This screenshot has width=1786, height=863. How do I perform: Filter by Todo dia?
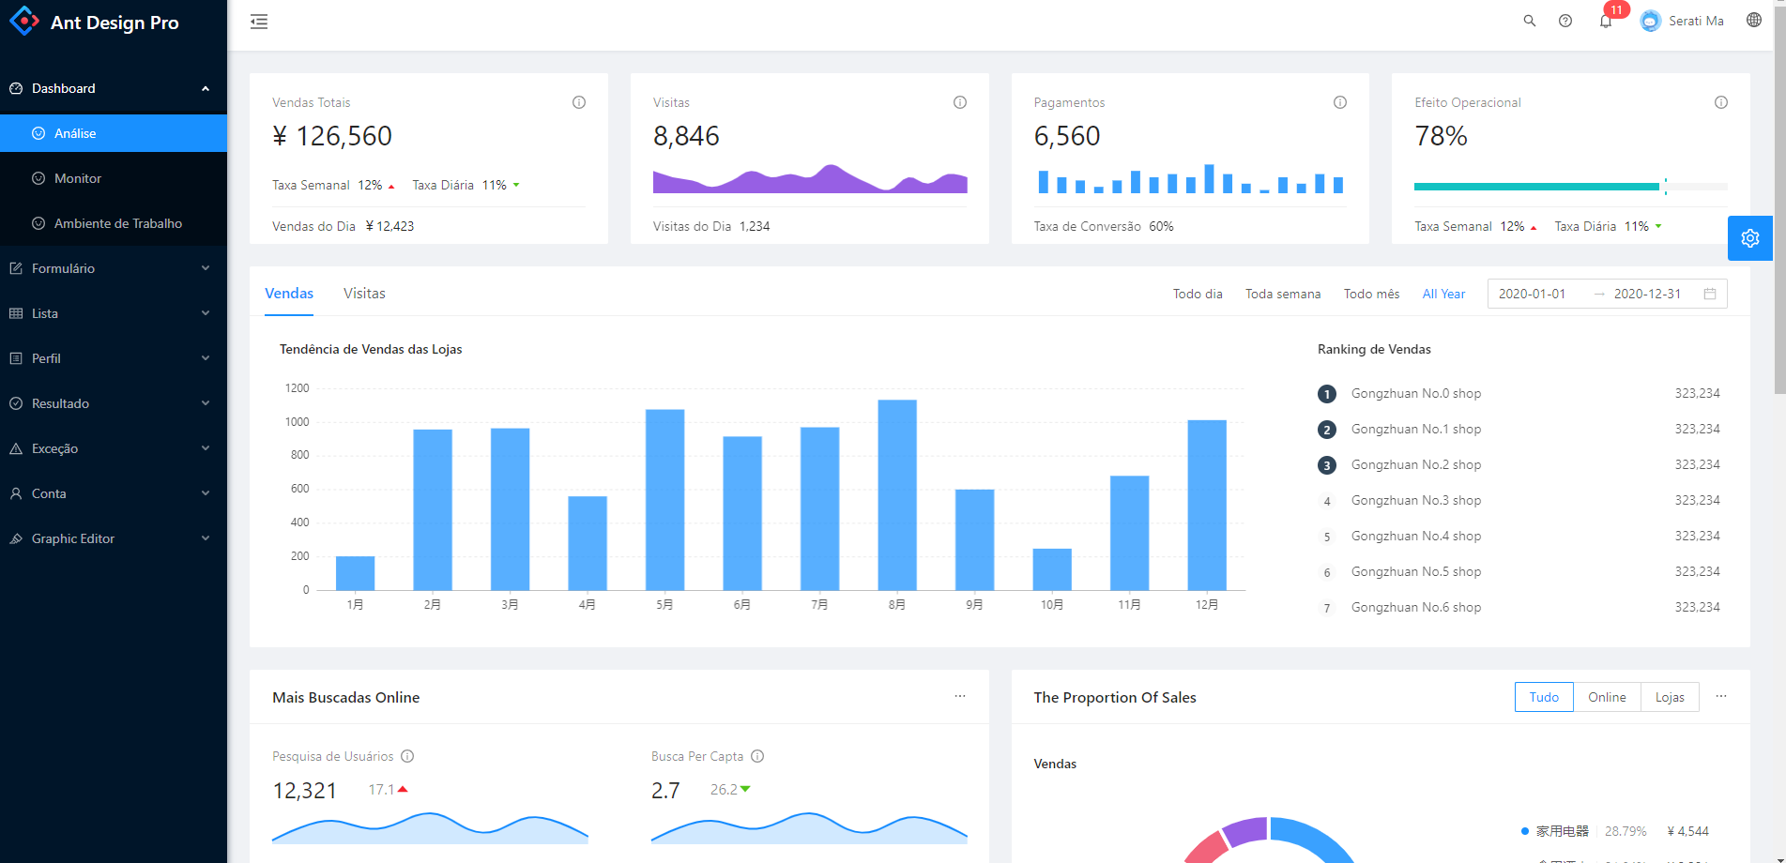(x=1198, y=294)
